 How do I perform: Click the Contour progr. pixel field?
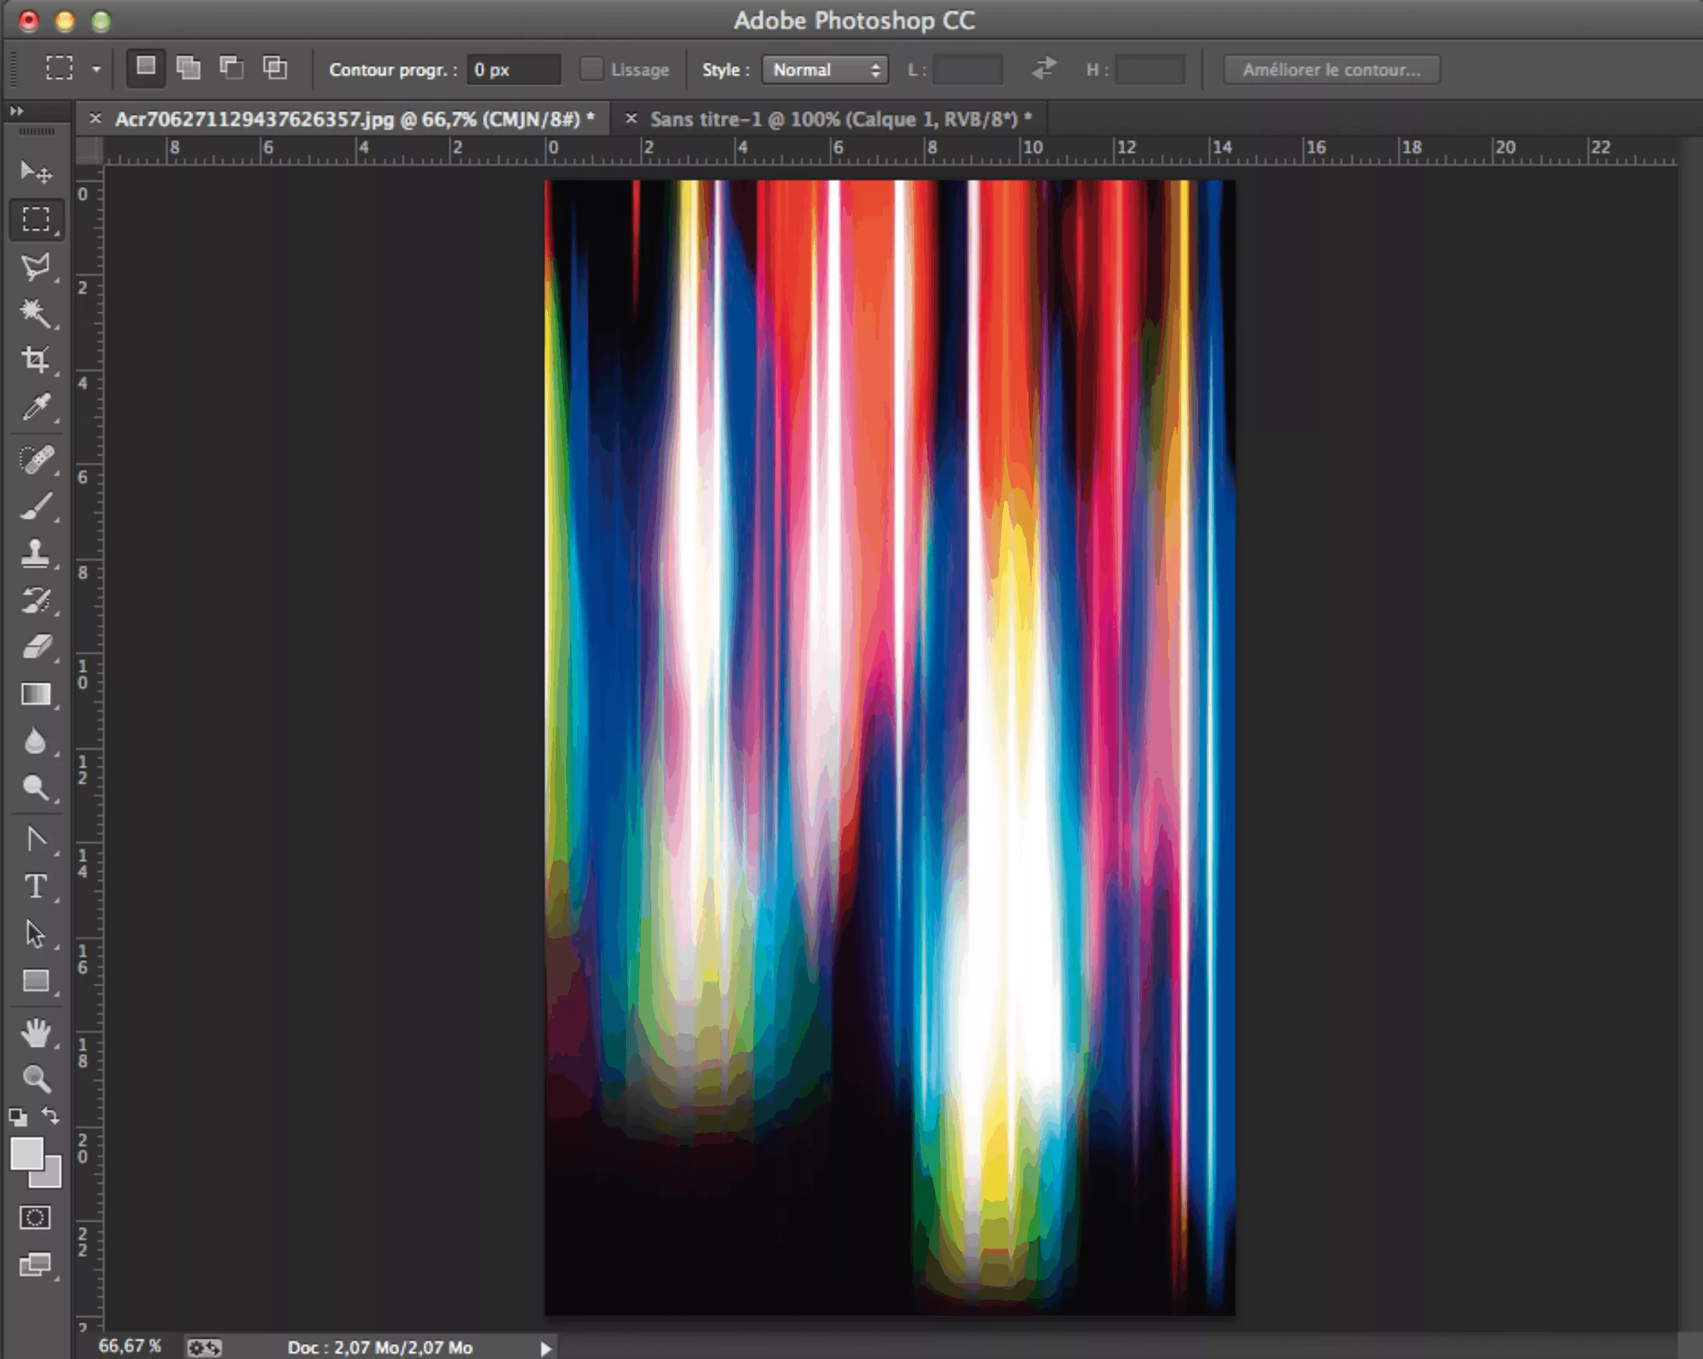pos(514,70)
